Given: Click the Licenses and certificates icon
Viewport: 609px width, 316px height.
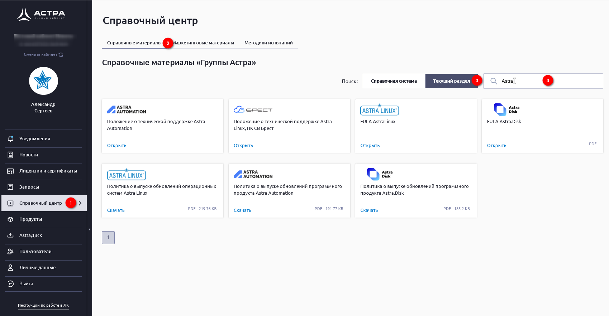Looking at the screenshot, I should click(10, 171).
